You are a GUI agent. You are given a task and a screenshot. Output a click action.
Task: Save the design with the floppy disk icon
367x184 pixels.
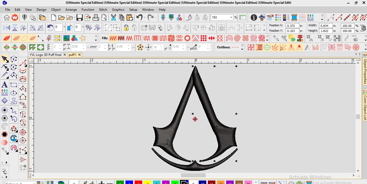[x=79, y=18]
